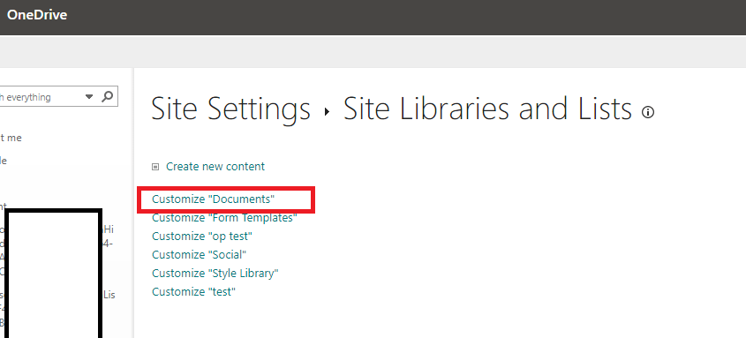Click the info icon beside Site Libraries and Lists
This screenshot has height=338, width=746.
648,112
